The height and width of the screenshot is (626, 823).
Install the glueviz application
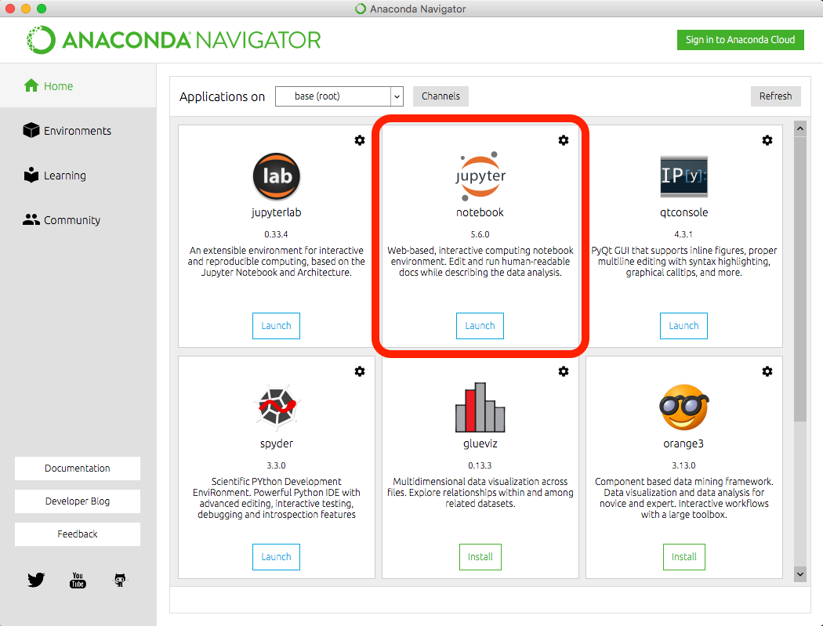(x=480, y=557)
